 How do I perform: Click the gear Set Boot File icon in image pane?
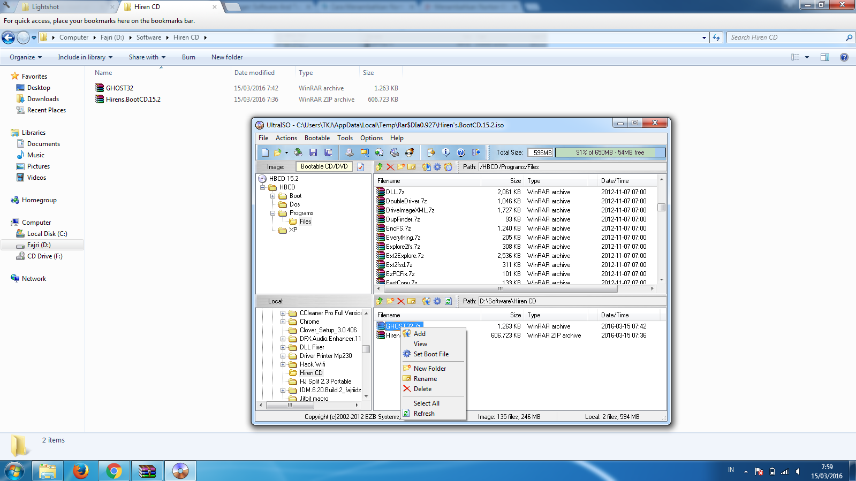(437, 167)
